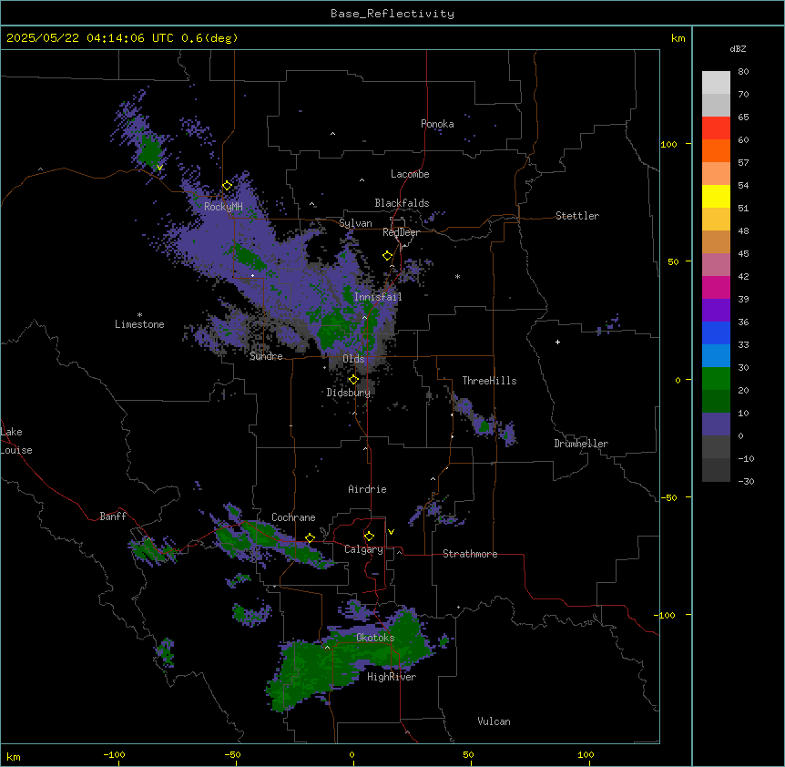Screen dimensions: 785x767
Task: Click the Cochrane city label
Action: click(293, 517)
